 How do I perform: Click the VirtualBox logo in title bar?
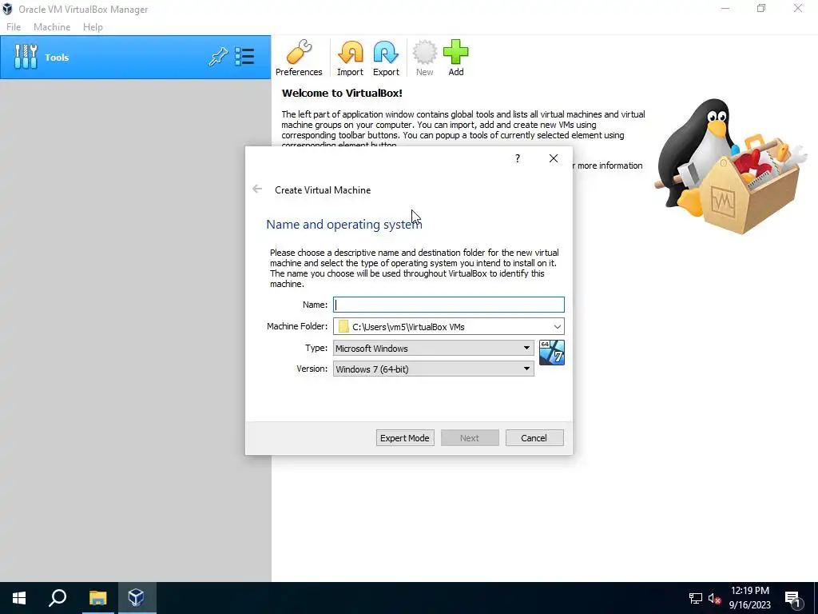click(7, 9)
